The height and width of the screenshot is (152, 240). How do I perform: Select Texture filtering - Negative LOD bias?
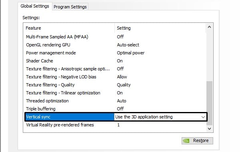(61, 77)
